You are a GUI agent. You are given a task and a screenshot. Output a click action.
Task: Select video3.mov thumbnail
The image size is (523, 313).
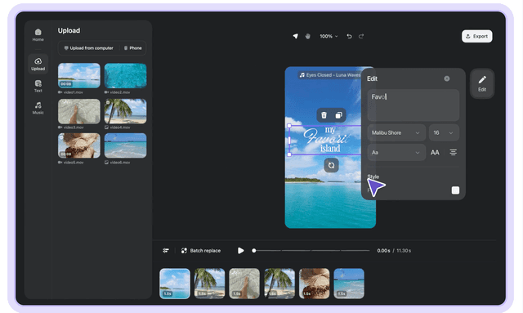pos(79,111)
